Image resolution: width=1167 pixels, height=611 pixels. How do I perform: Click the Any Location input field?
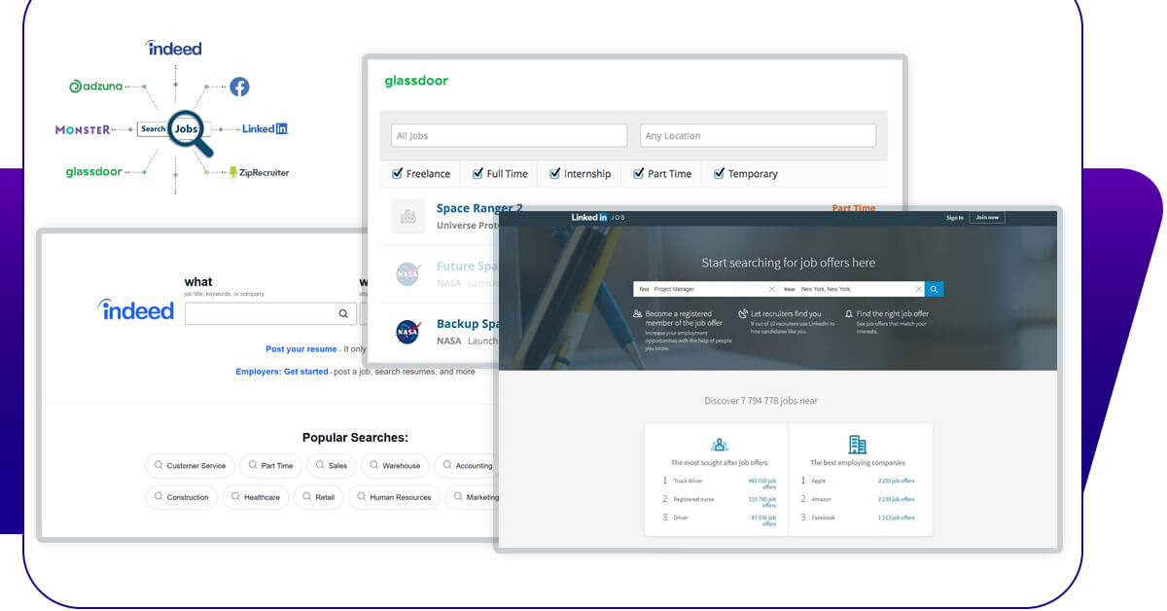tap(758, 135)
